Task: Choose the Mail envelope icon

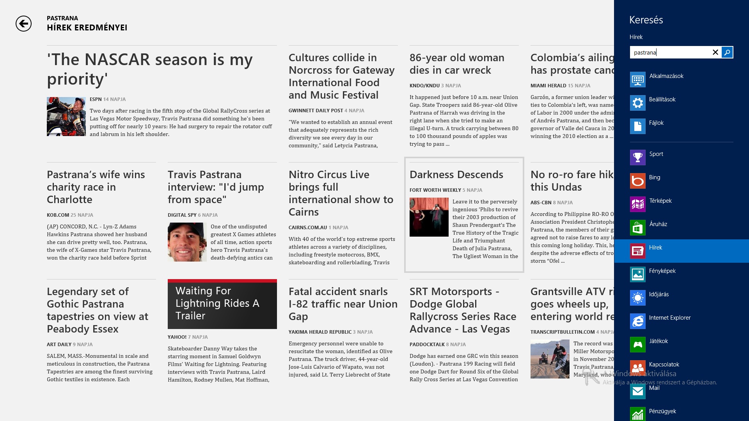Action: click(637, 391)
